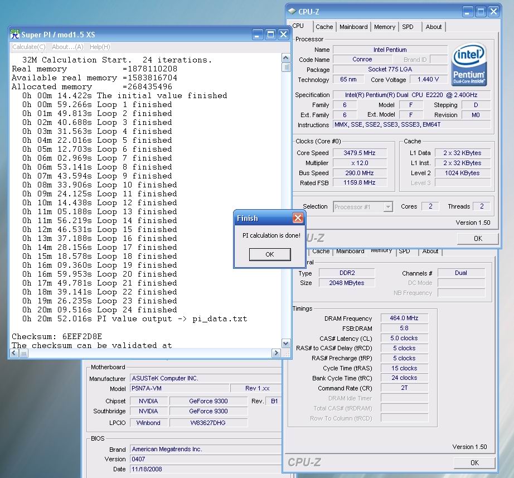Minimize the Super PI window
This screenshot has width=514, height=478.
(x=258, y=34)
